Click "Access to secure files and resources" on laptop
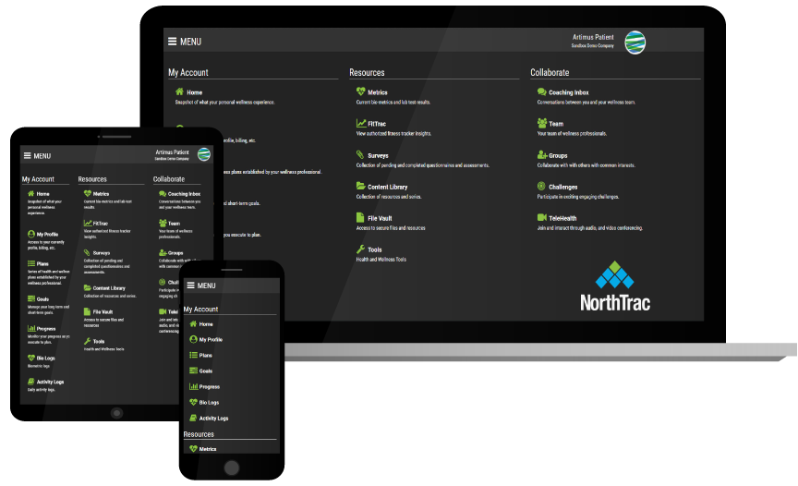 (391, 228)
